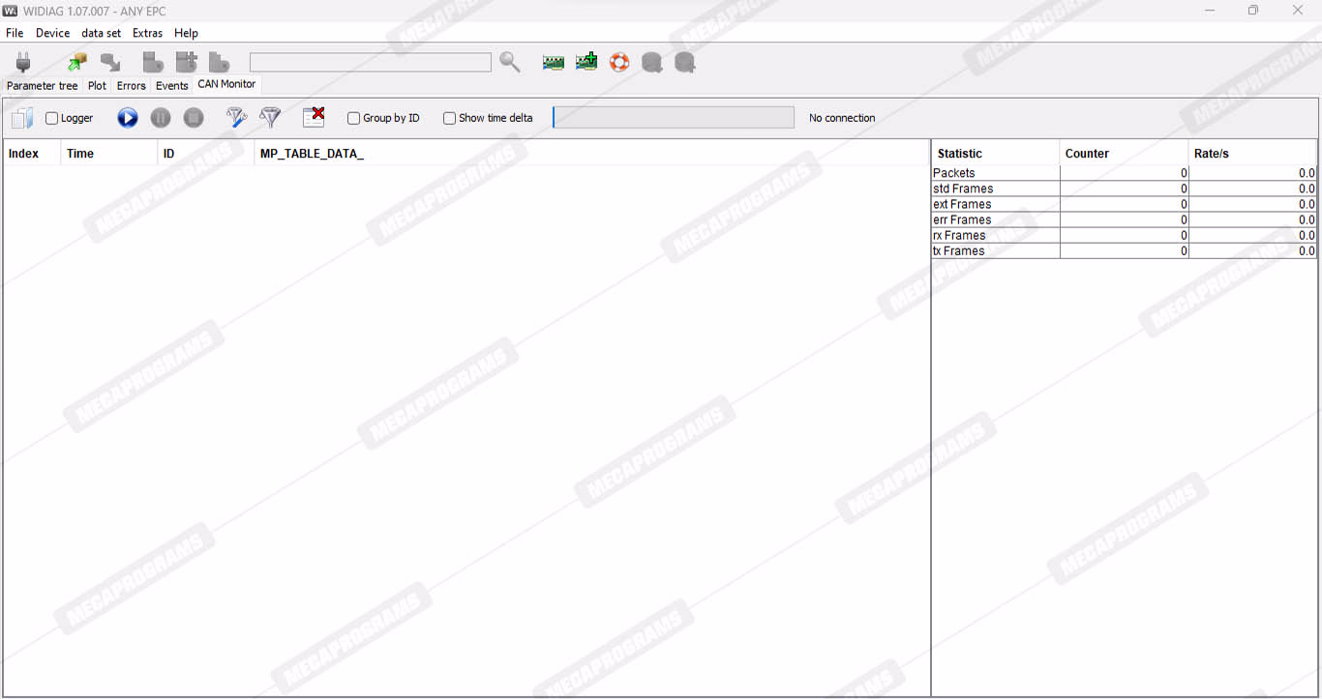Image resolution: width=1322 pixels, height=699 pixels.
Task: Click the magnifying glass search icon
Action: point(510,63)
